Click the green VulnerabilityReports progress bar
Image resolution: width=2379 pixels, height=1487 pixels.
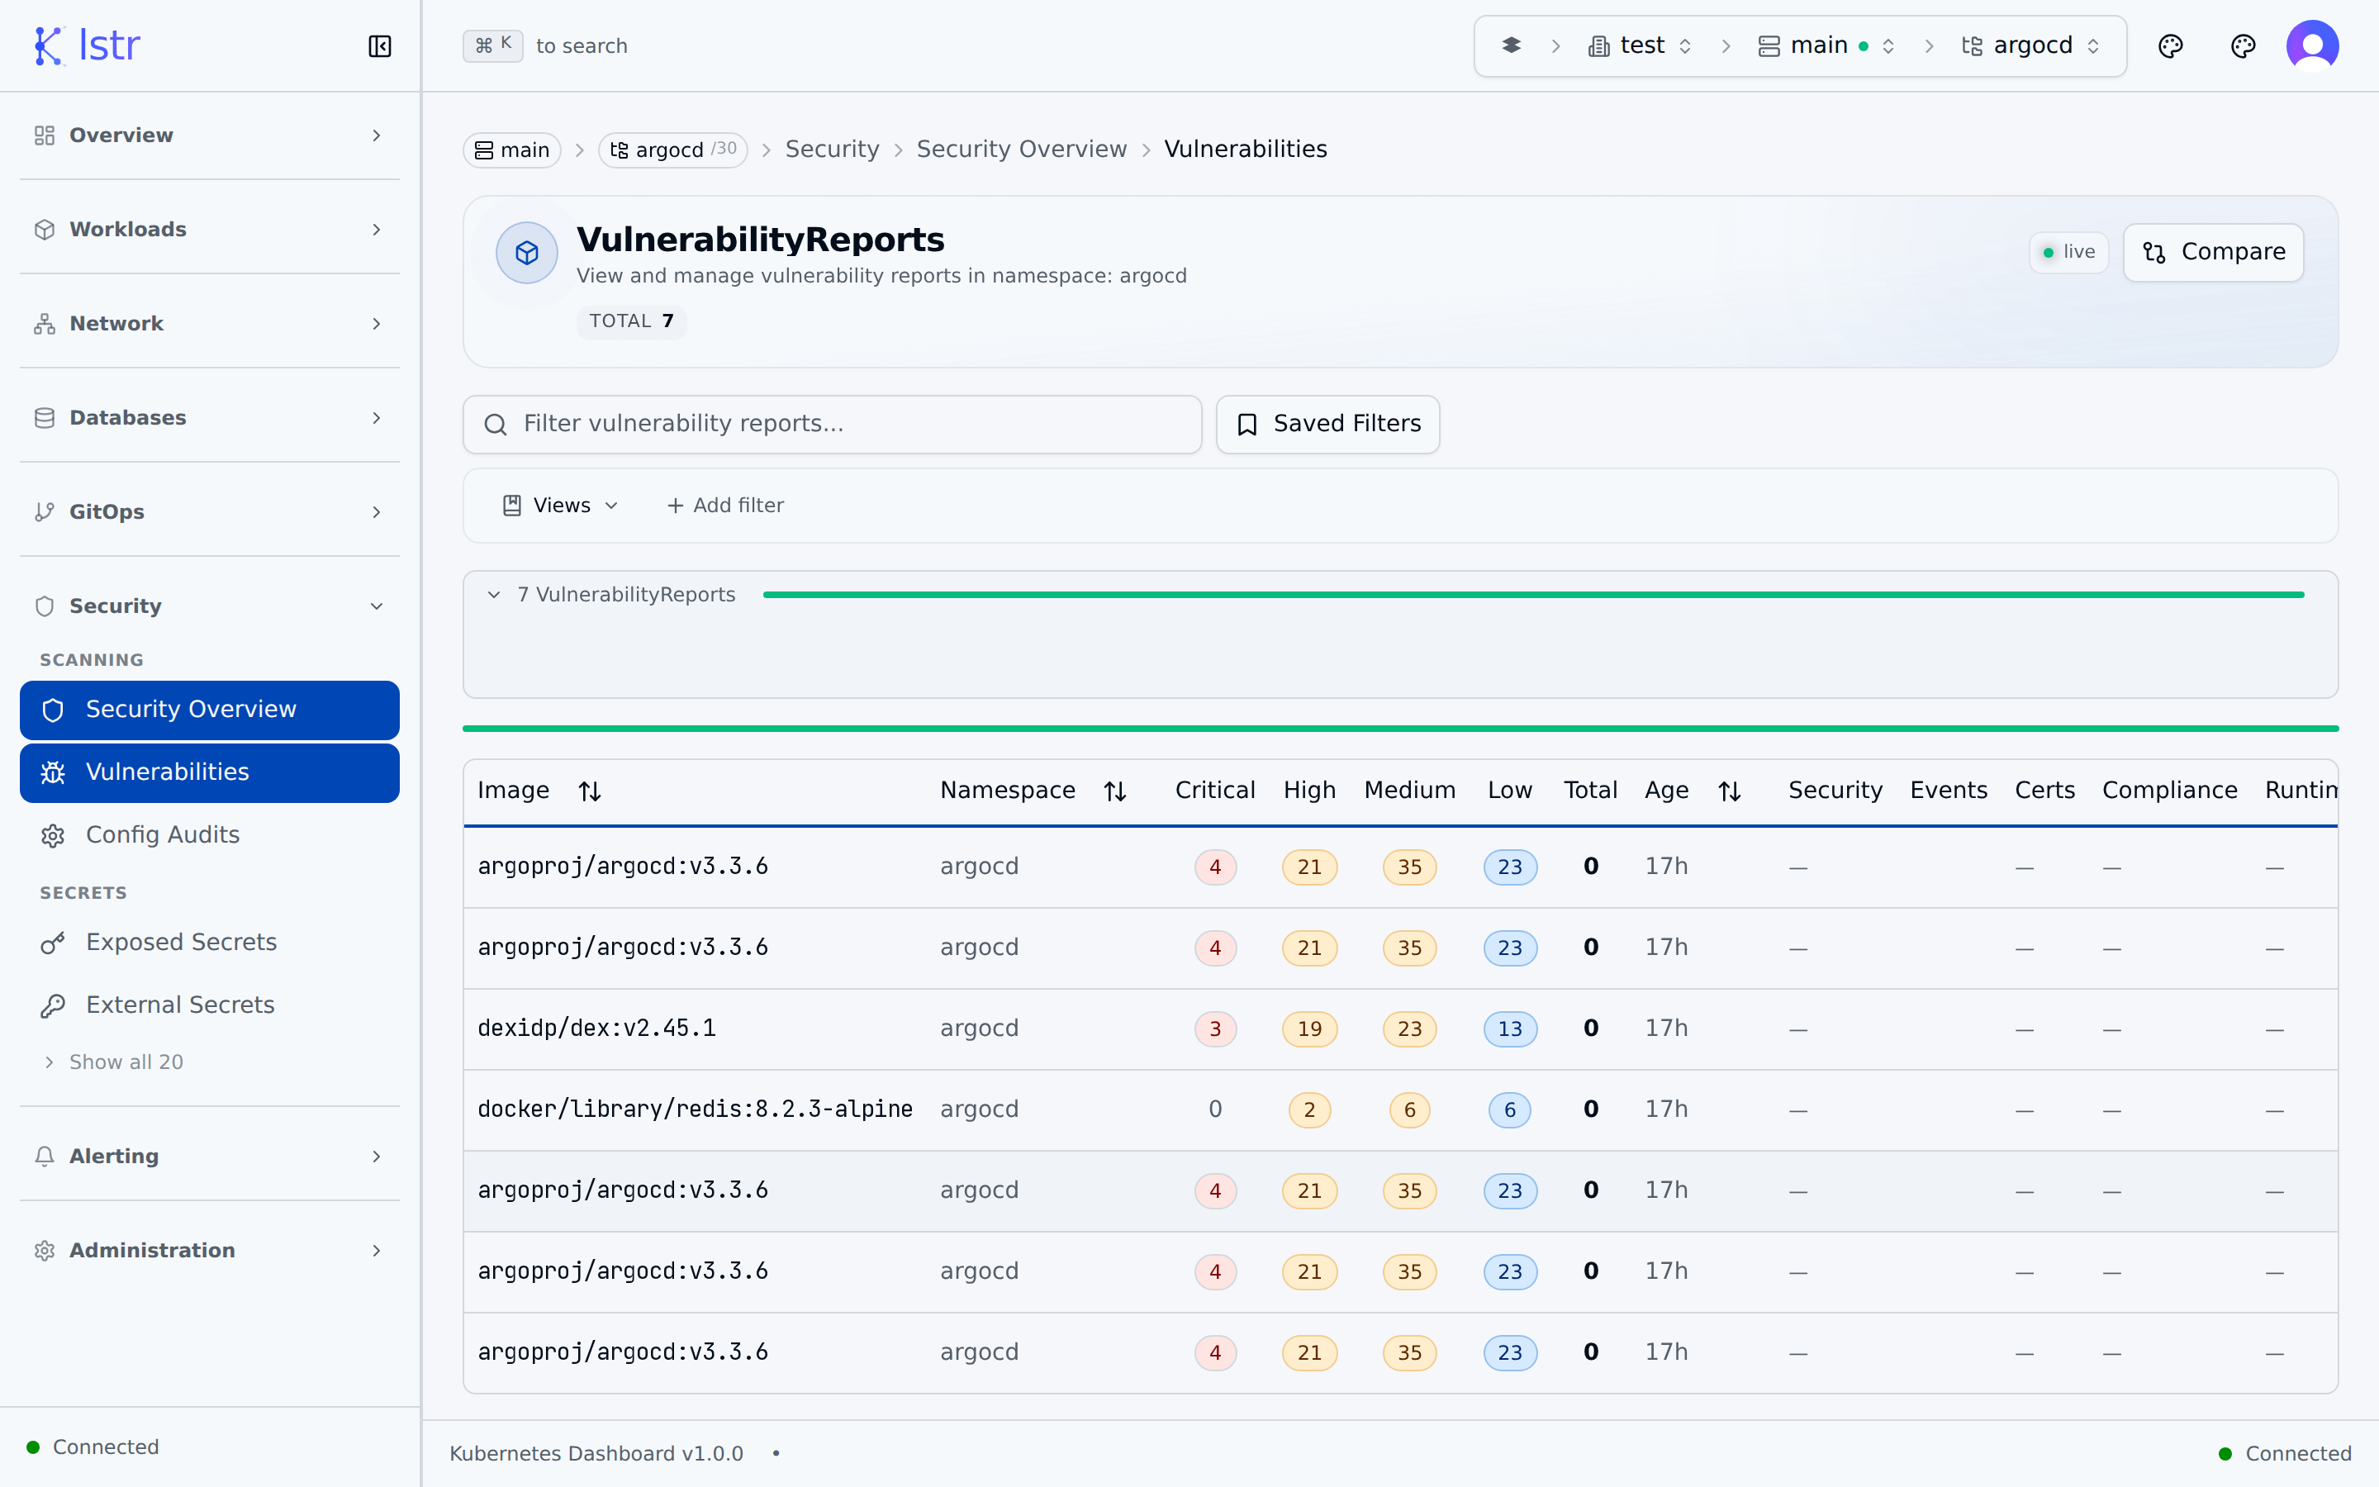pyautogui.click(x=1534, y=595)
